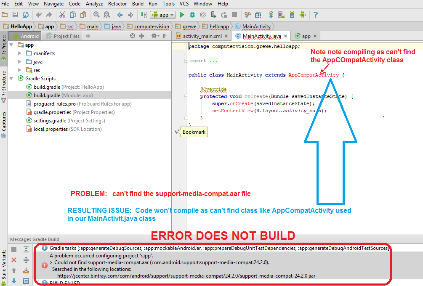The width and height of the screenshot is (423, 286).
Task: Click the MainActivity breadcrumb in navigation bar
Action: [x=256, y=26]
